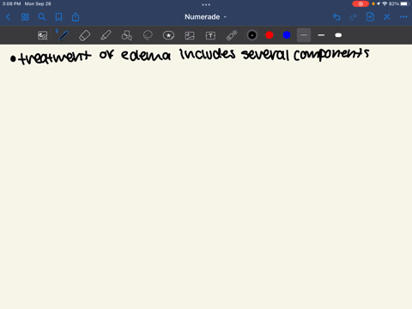Tap the three-dot multitasking control
This screenshot has width=412, height=309.
click(x=206, y=4)
